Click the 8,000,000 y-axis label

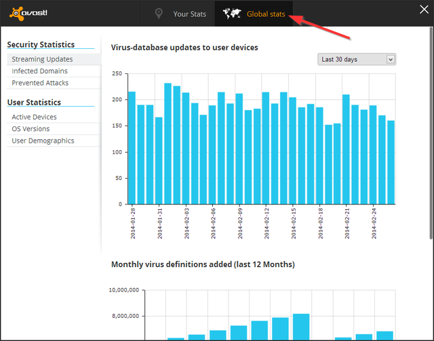[125, 316]
